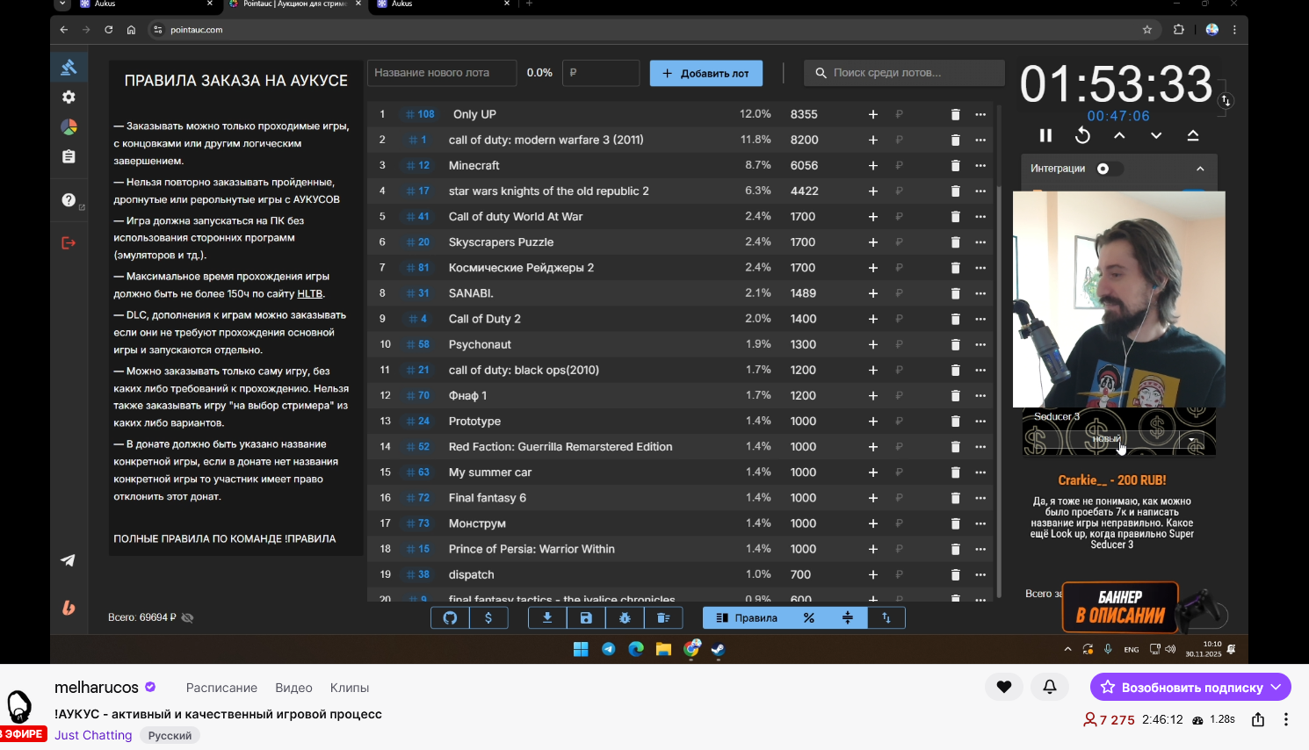This screenshot has width=1309, height=750.
Task: Delete the Final fantasy 6 lot
Action: coord(955,498)
